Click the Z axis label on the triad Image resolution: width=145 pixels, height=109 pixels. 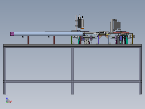pos(7,96)
